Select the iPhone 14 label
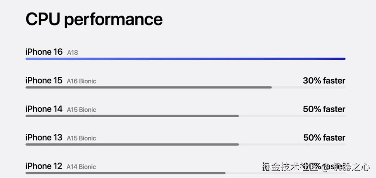The image size is (376, 178). pyautogui.click(x=44, y=109)
